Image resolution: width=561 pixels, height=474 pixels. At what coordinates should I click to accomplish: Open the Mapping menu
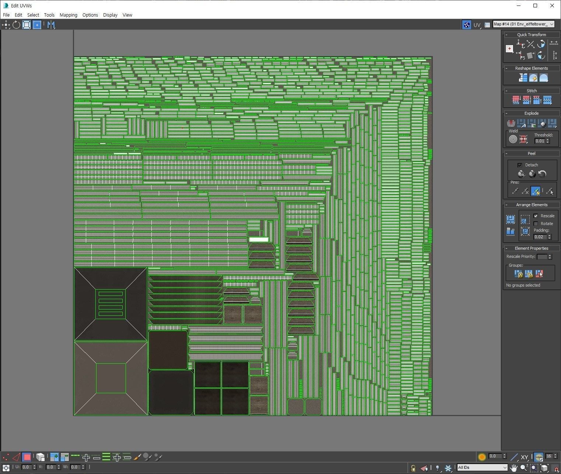pyautogui.click(x=69, y=15)
